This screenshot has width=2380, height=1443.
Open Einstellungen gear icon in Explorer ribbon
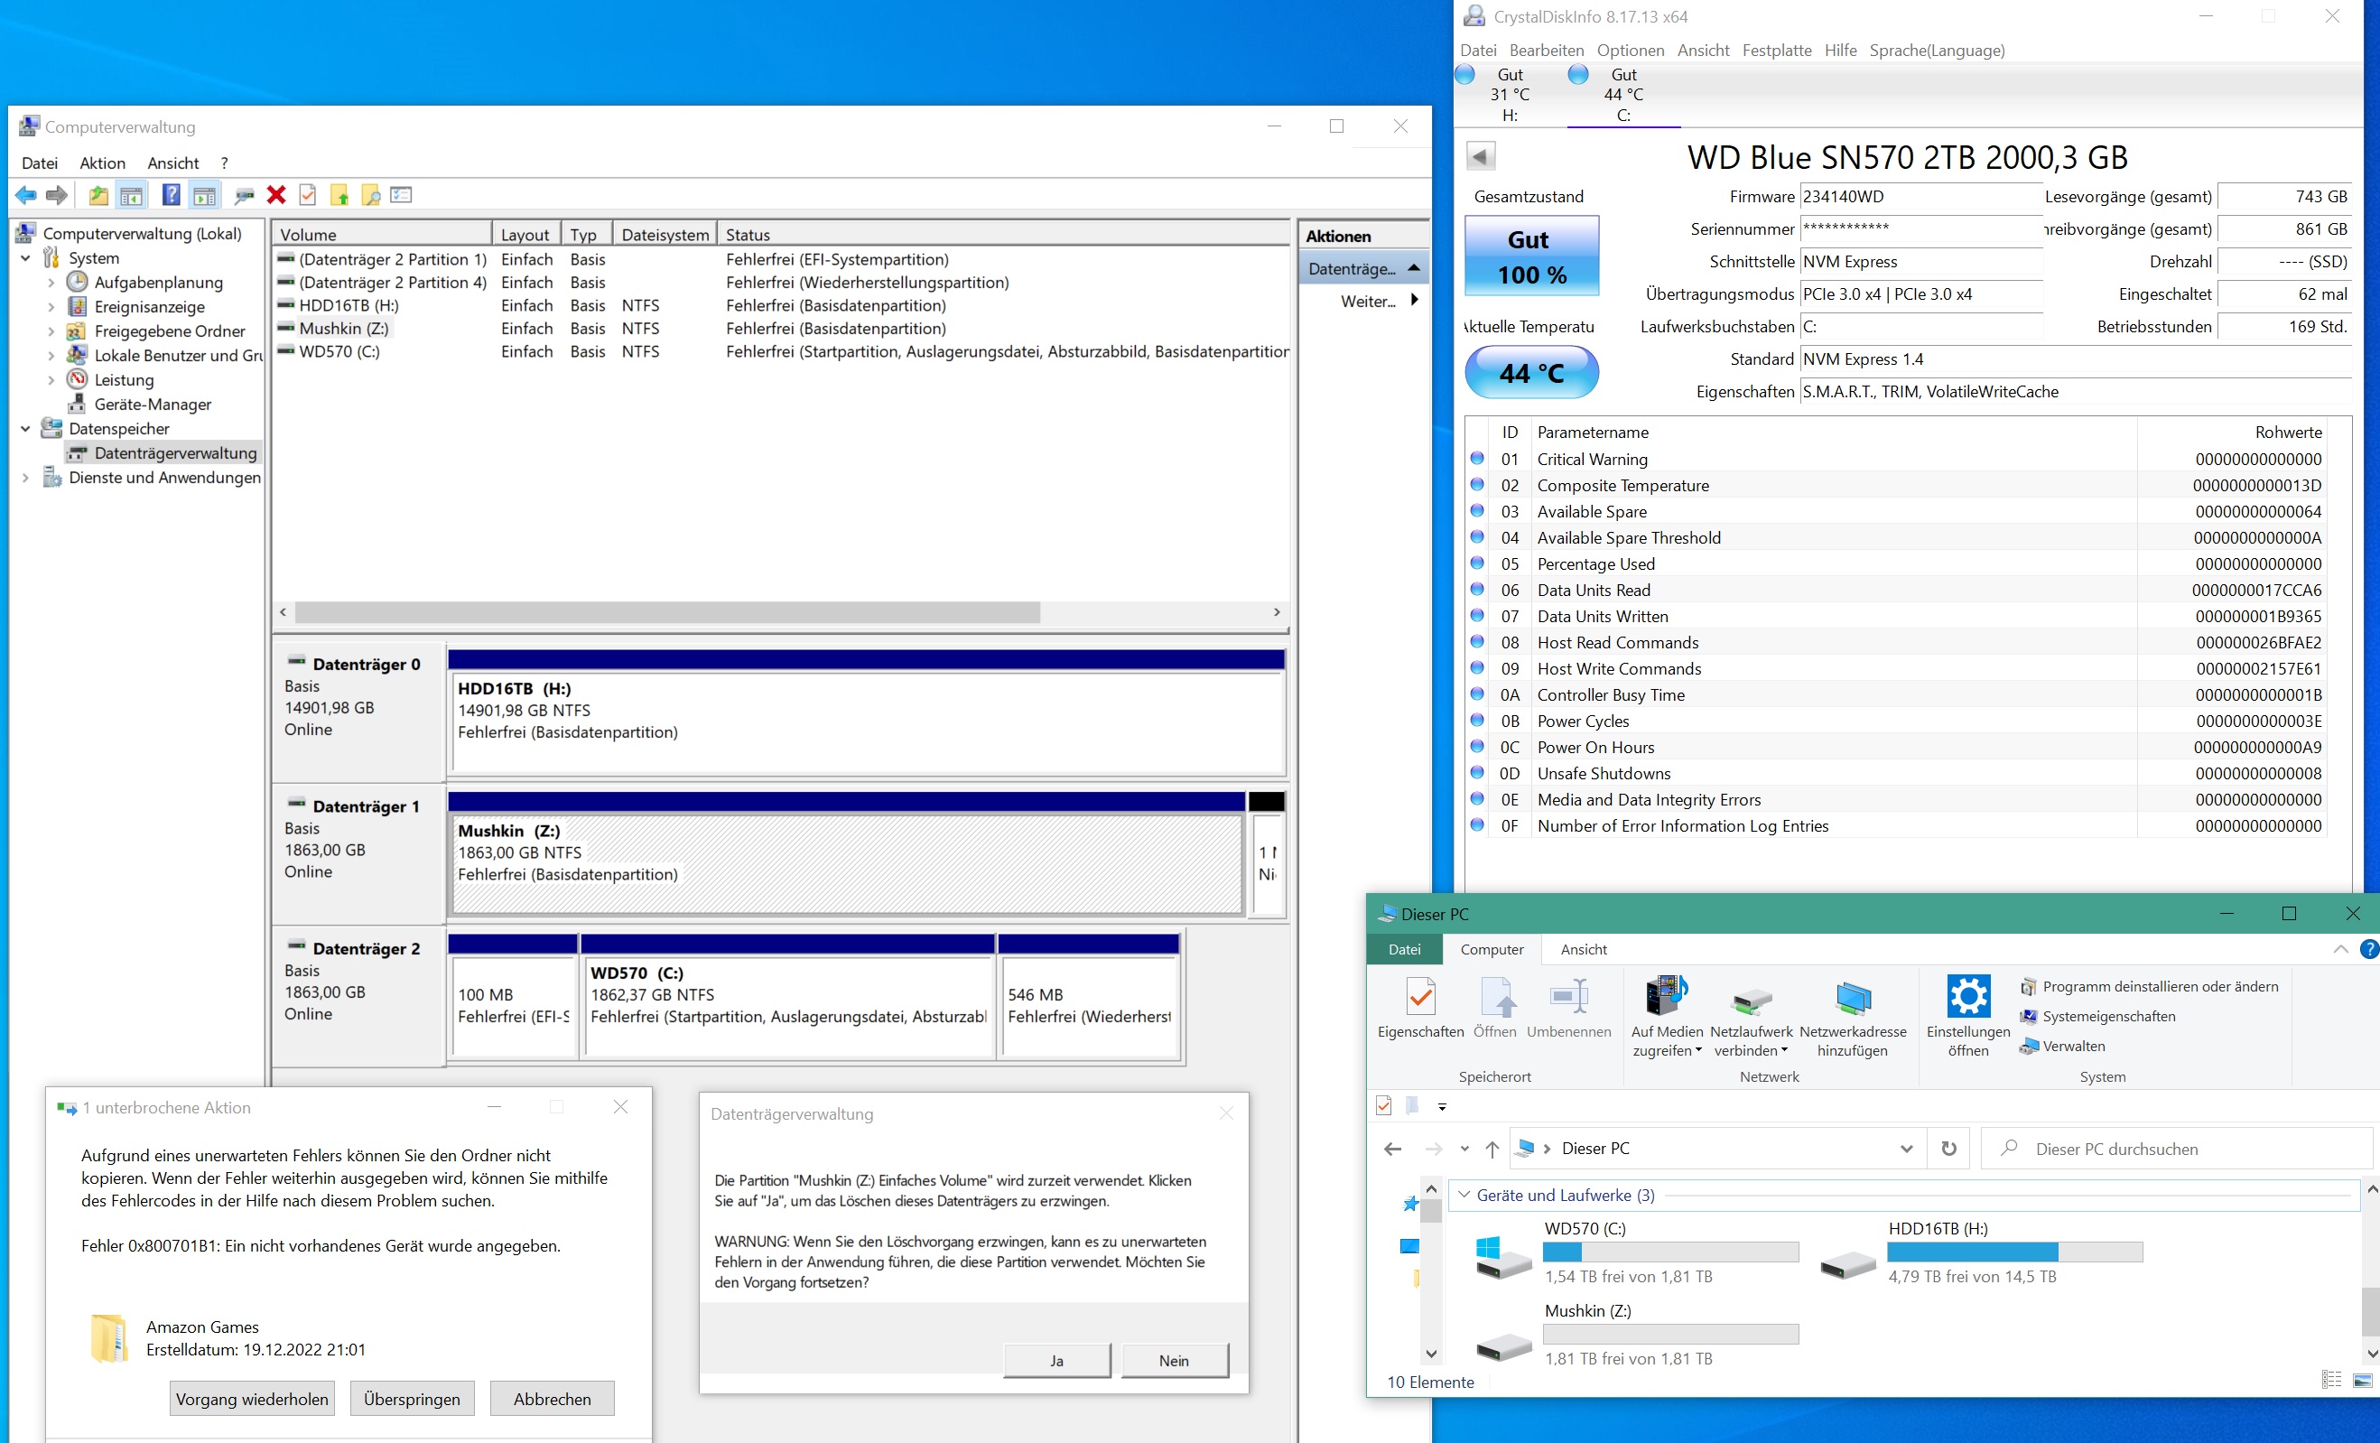pyautogui.click(x=1967, y=997)
